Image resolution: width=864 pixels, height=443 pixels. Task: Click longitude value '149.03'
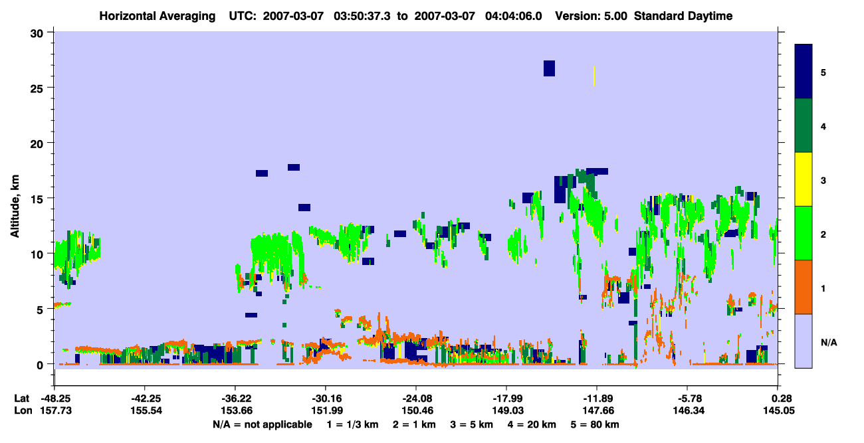click(x=506, y=411)
